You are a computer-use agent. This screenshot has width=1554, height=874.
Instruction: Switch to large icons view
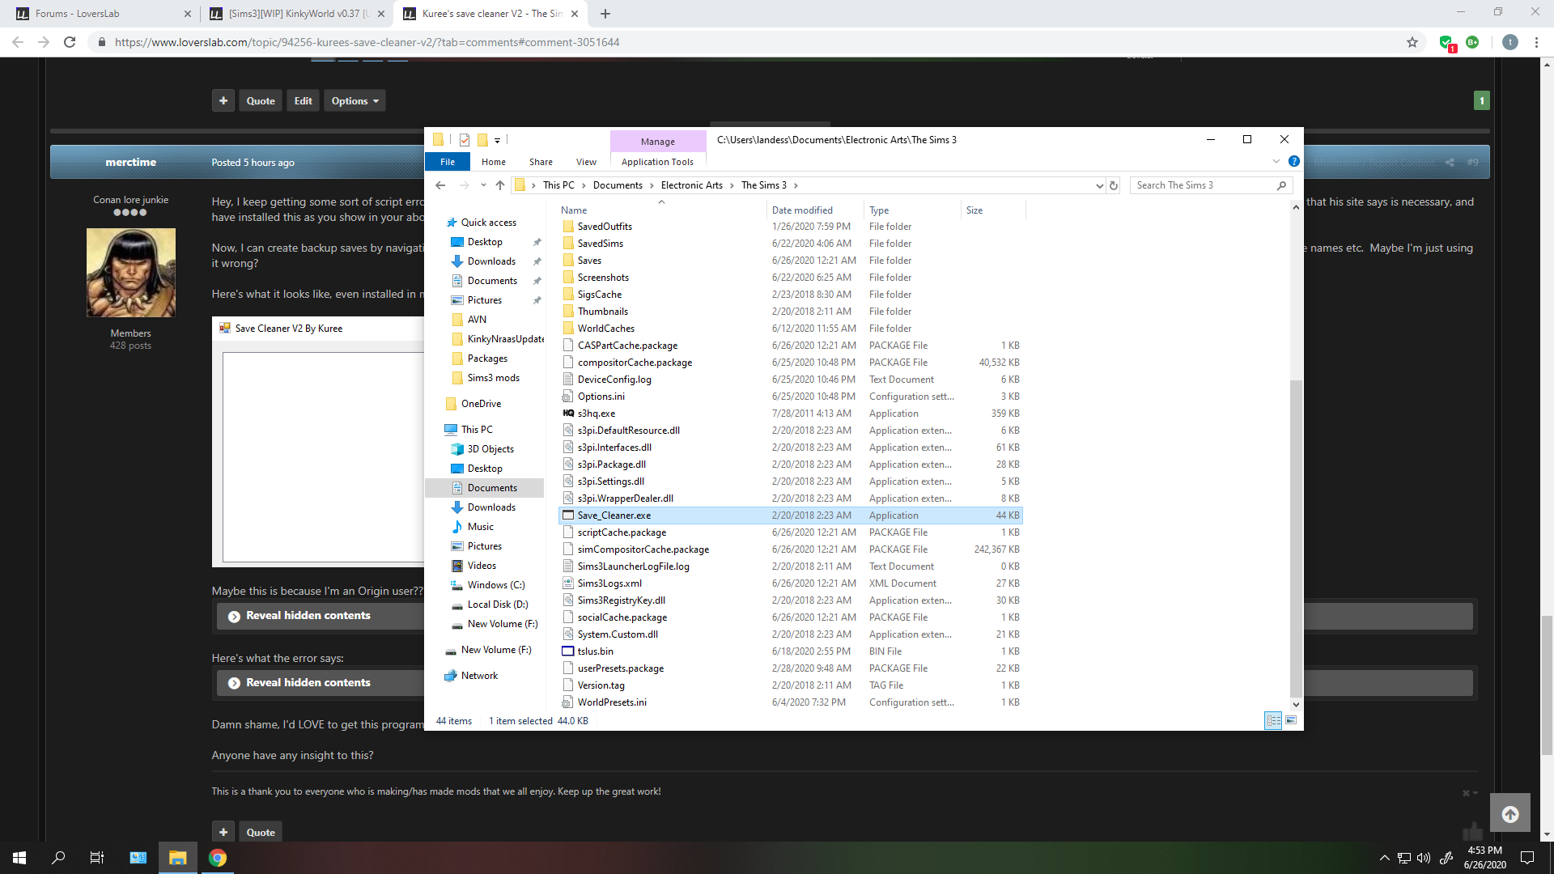coord(1291,720)
